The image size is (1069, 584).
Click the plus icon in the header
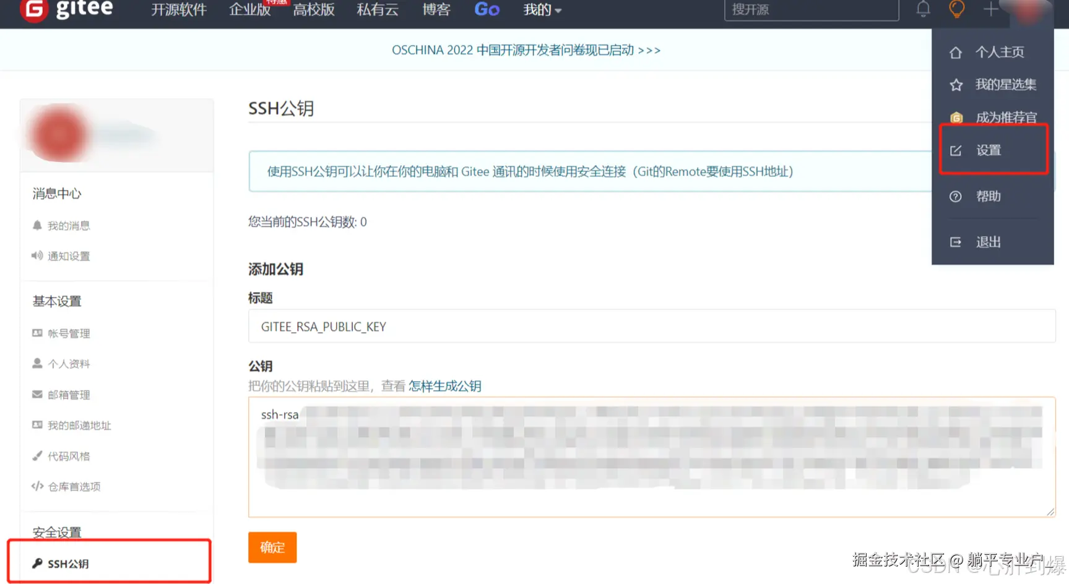pos(990,9)
